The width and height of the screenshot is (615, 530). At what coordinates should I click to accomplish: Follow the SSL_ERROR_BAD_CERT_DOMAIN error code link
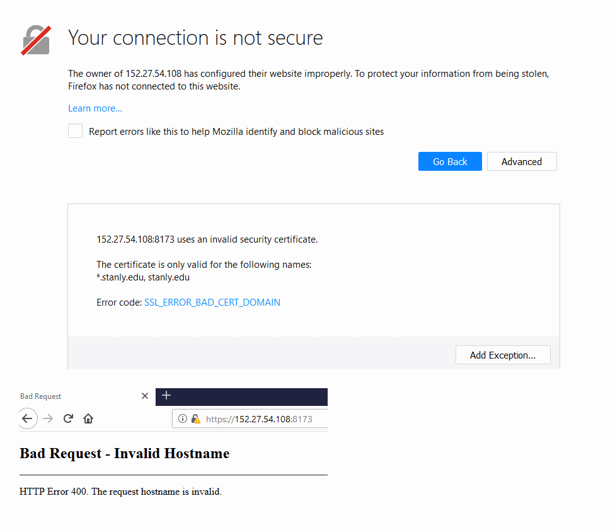212,302
